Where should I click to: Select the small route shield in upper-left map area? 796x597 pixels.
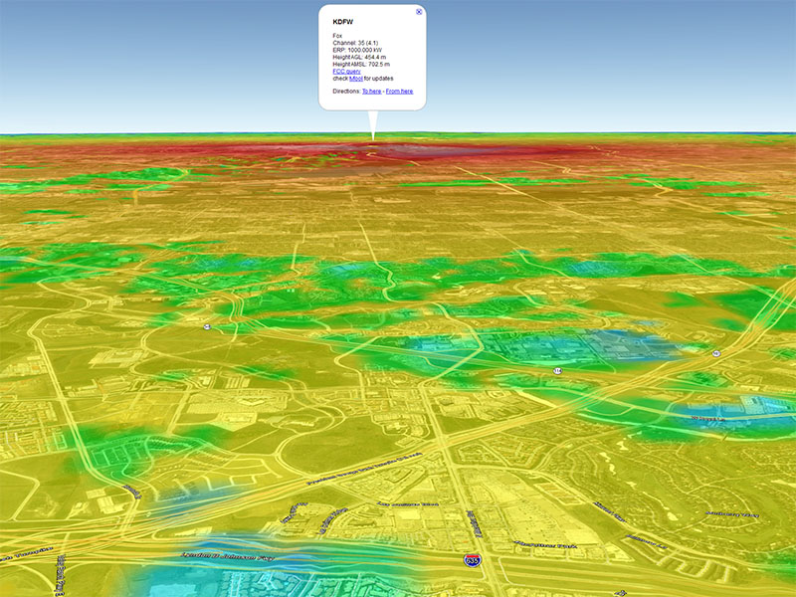click(207, 326)
